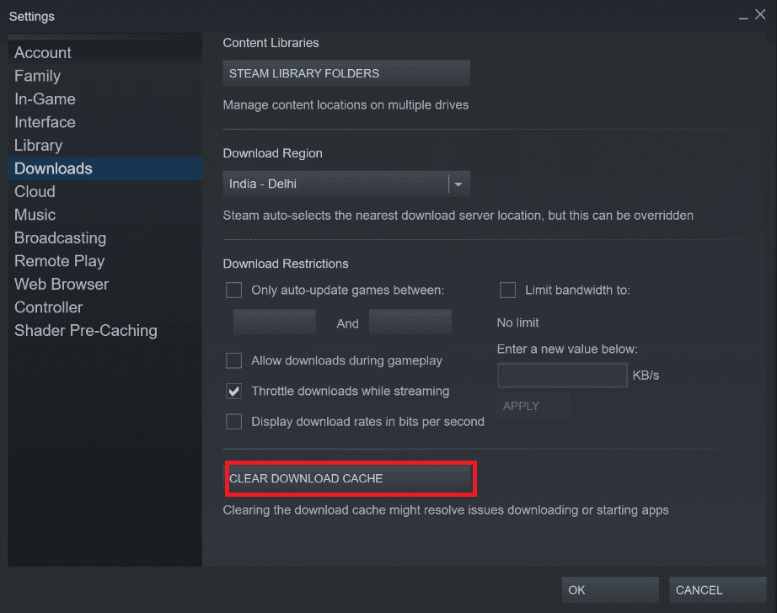777x613 pixels.
Task: Enable downloads during gameplay
Action: [x=233, y=360]
